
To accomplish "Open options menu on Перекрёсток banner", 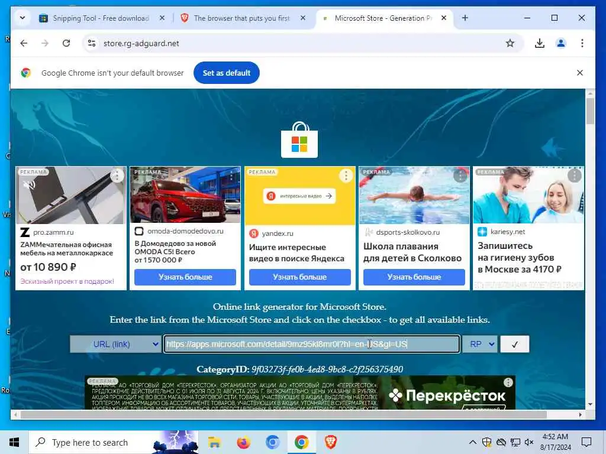I will pos(508,382).
